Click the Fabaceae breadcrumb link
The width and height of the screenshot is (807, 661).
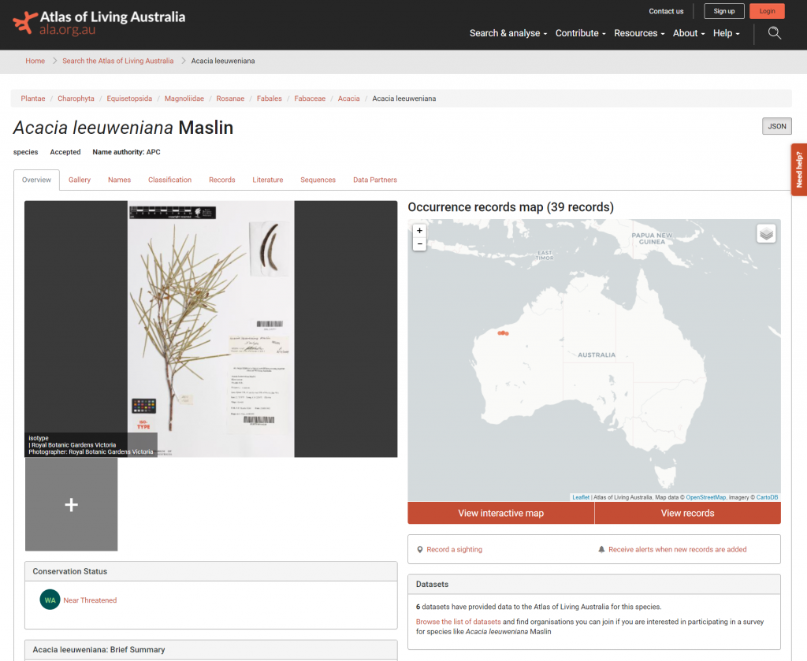[310, 98]
